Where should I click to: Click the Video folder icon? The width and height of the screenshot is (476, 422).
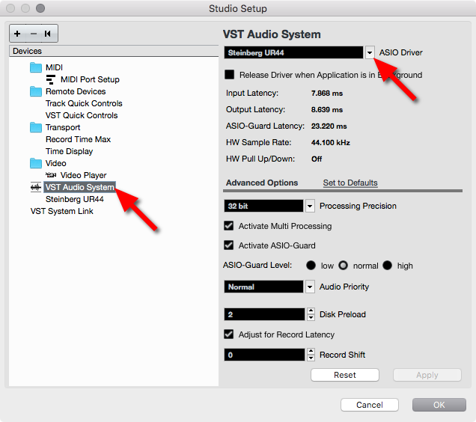(x=36, y=163)
